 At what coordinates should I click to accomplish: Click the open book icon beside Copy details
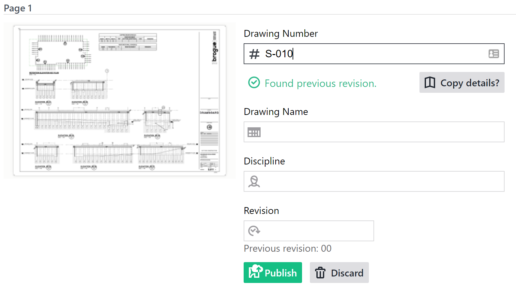(x=430, y=83)
